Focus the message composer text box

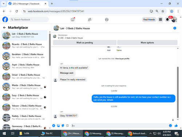(x=119, y=126)
